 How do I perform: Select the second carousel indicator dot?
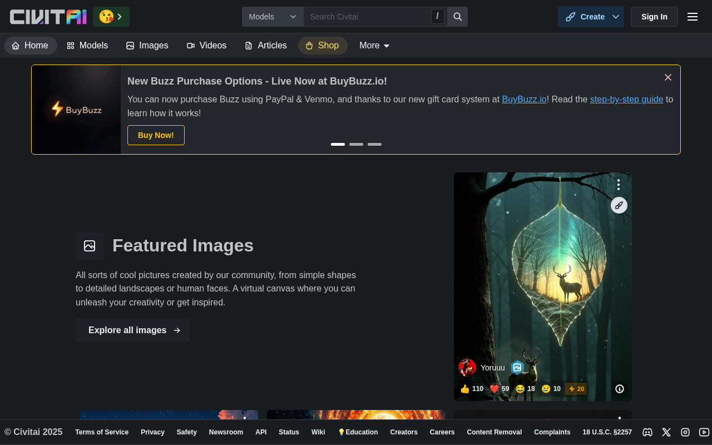(x=355, y=144)
